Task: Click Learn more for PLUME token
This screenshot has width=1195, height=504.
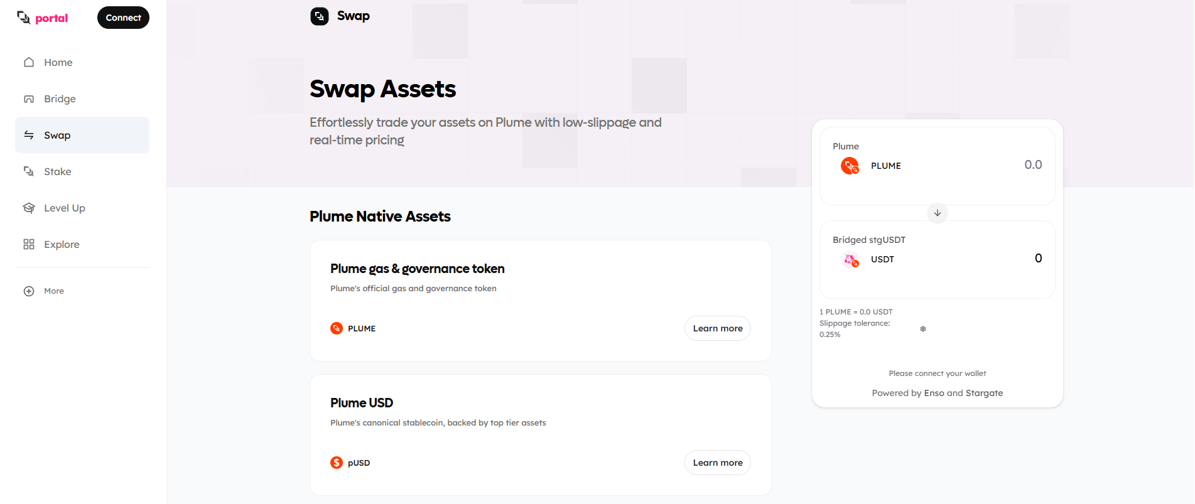Action: click(718, 328)
